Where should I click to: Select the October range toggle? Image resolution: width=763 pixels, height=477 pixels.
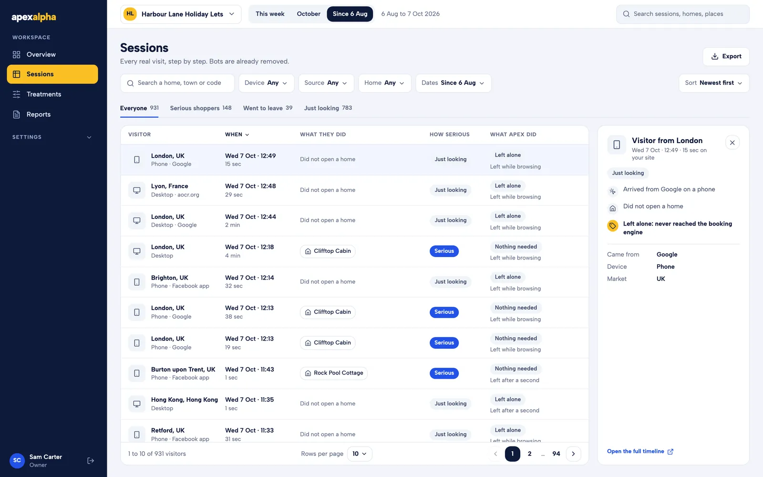click(309, 14)
